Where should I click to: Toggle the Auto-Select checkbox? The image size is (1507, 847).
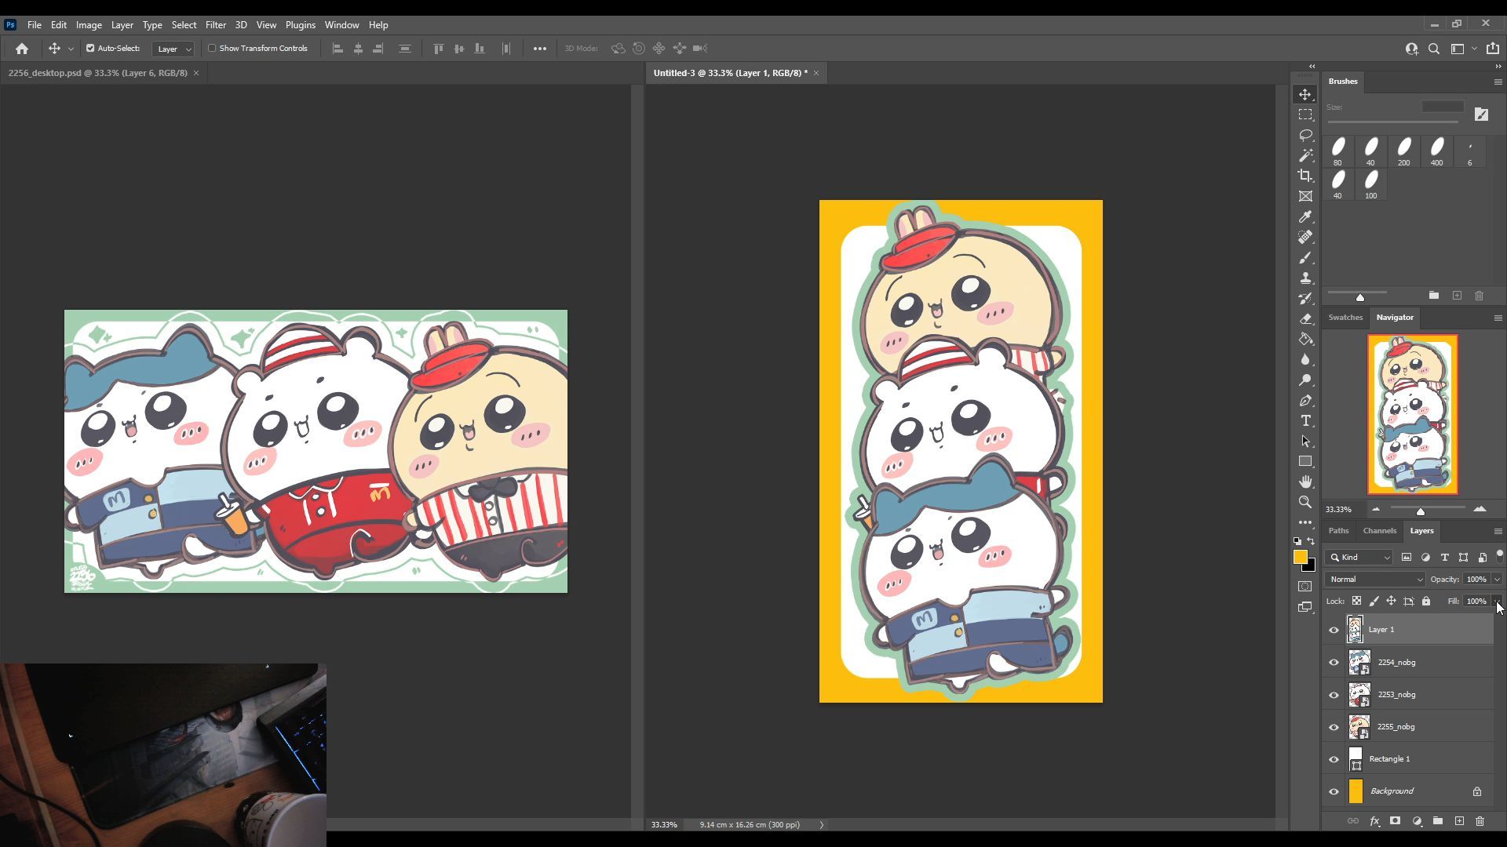(x=90, y=49)
